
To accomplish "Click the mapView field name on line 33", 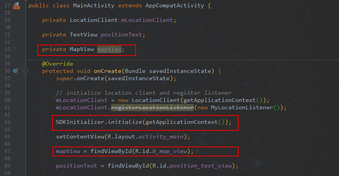I will click(x=109, y=49).
